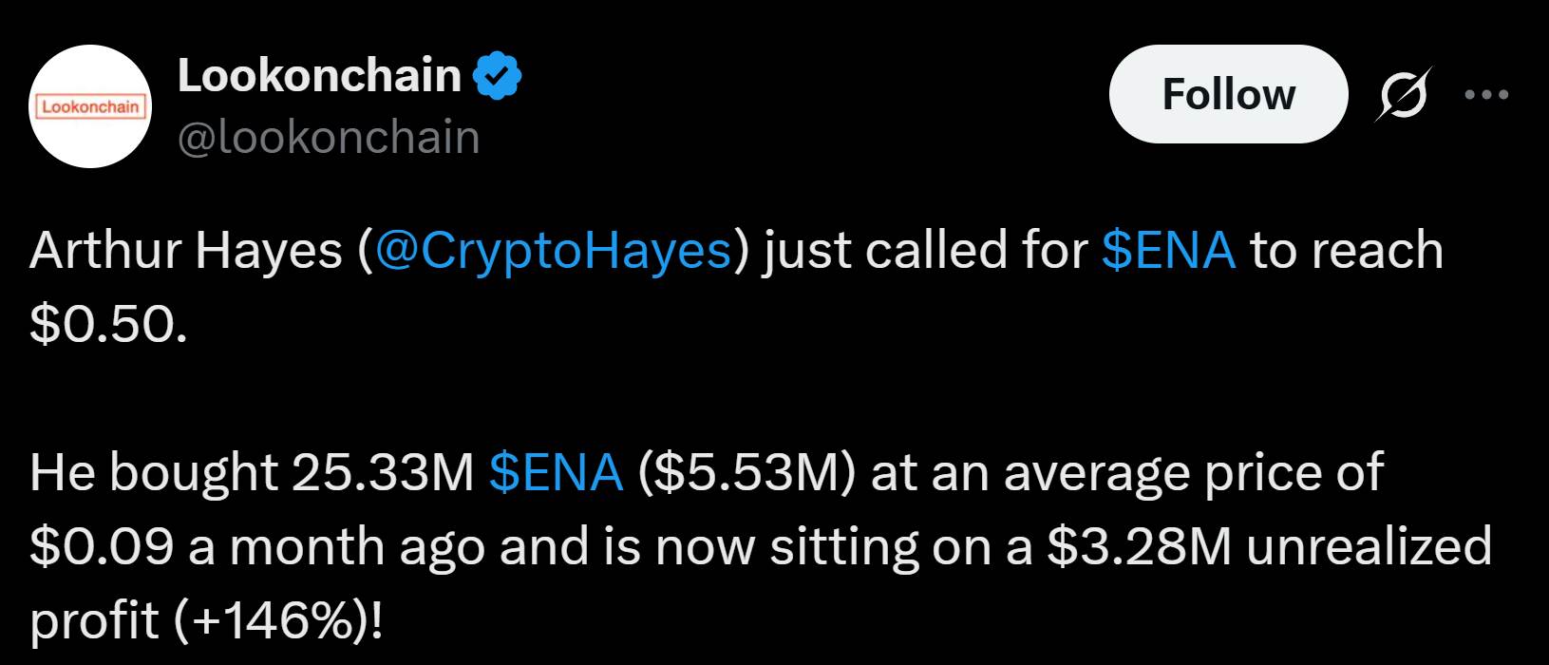
Task: Open the Lookonchain profile avatar
Action: click(x=90, y=106)
